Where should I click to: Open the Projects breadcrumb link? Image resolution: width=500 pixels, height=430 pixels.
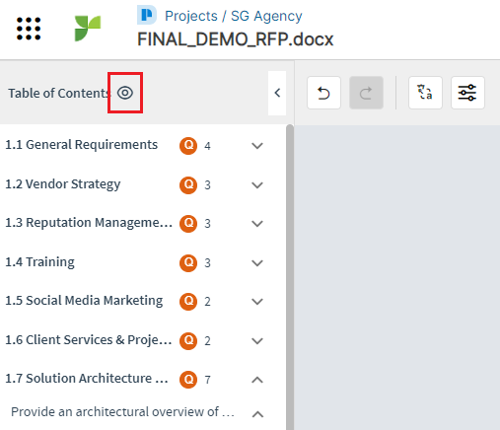(191, 16)
